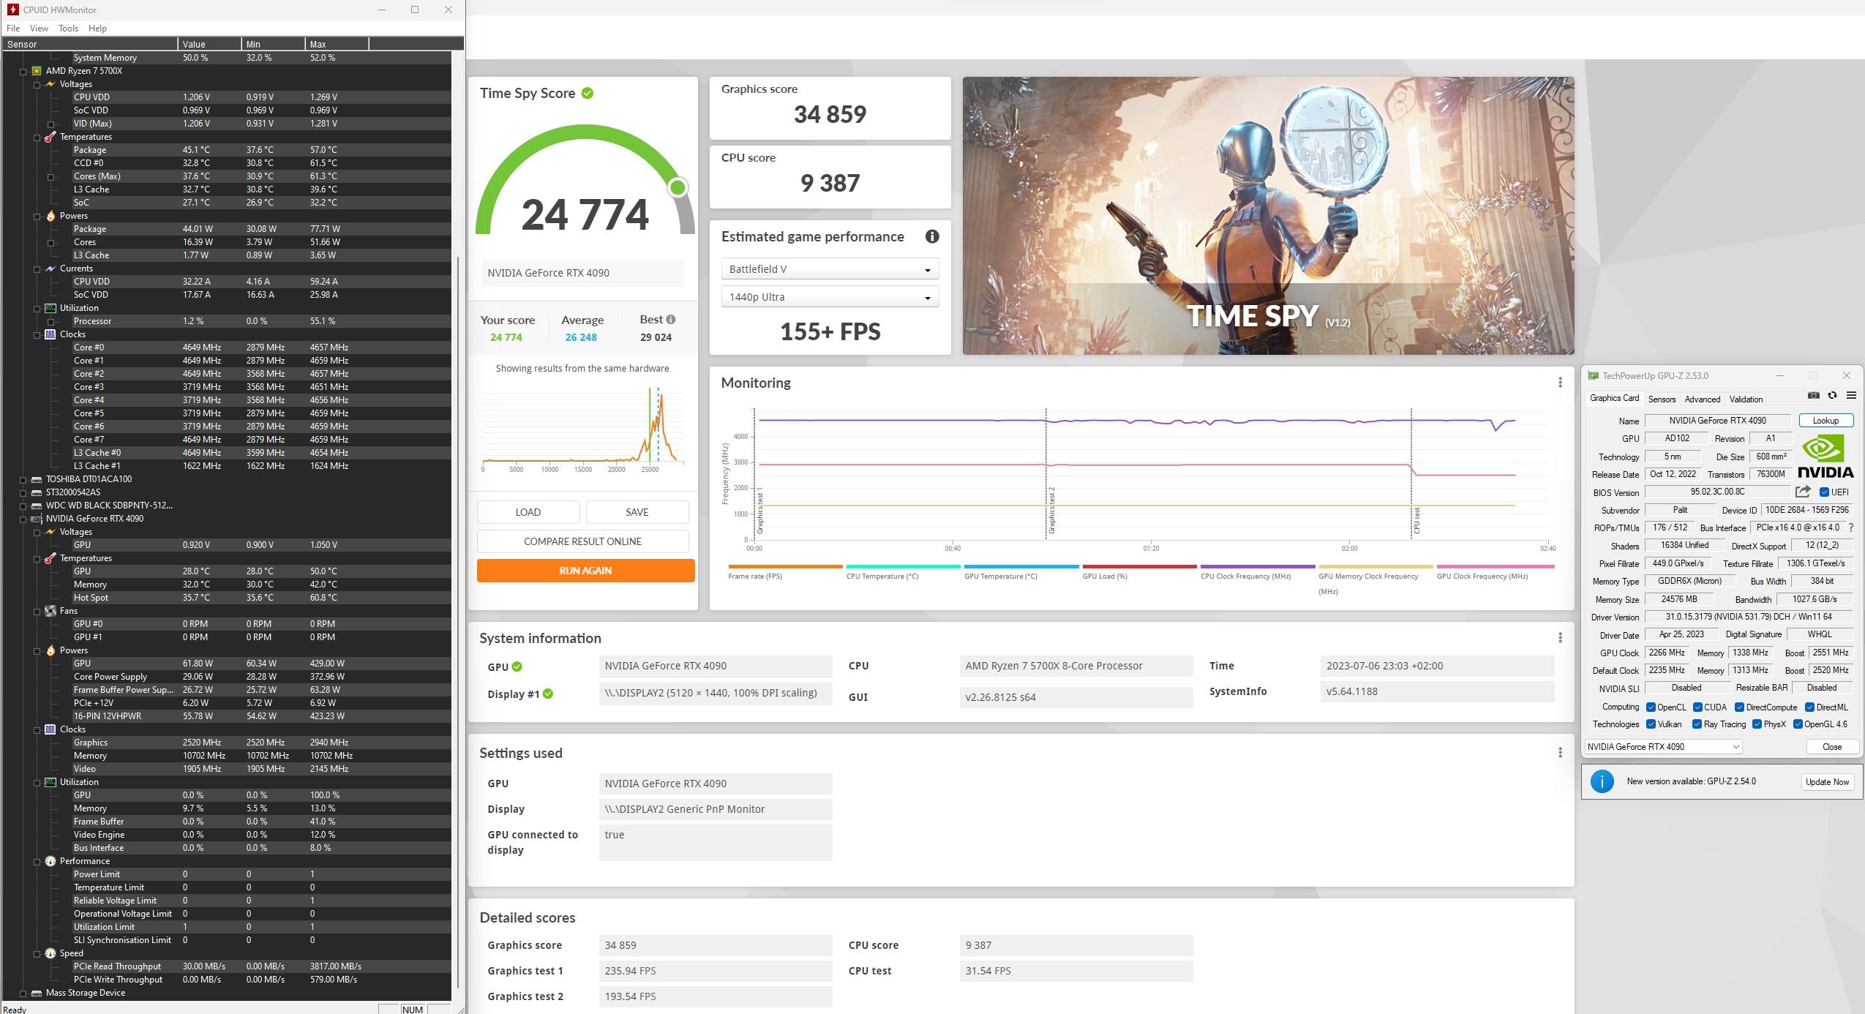Image resolution: width=1865 pixels, height=1014 pixels.
Task: Switch to GPU-Z Validation tab
Action: (x=1746, y=399)
